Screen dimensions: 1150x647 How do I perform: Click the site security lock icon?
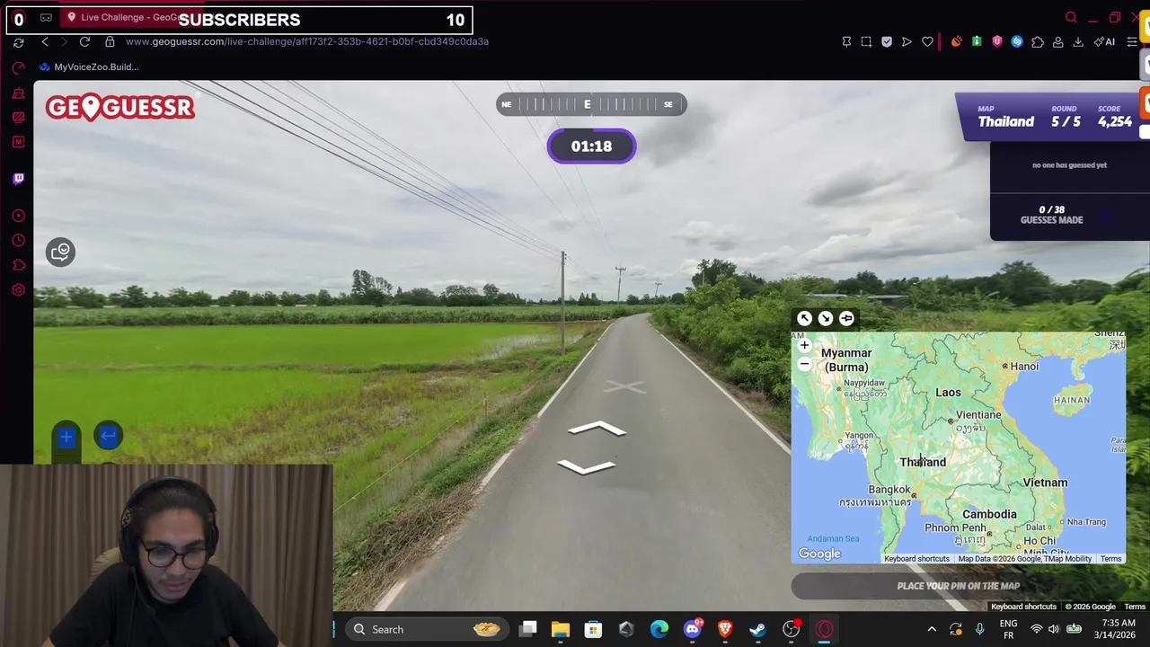point(110,41)
